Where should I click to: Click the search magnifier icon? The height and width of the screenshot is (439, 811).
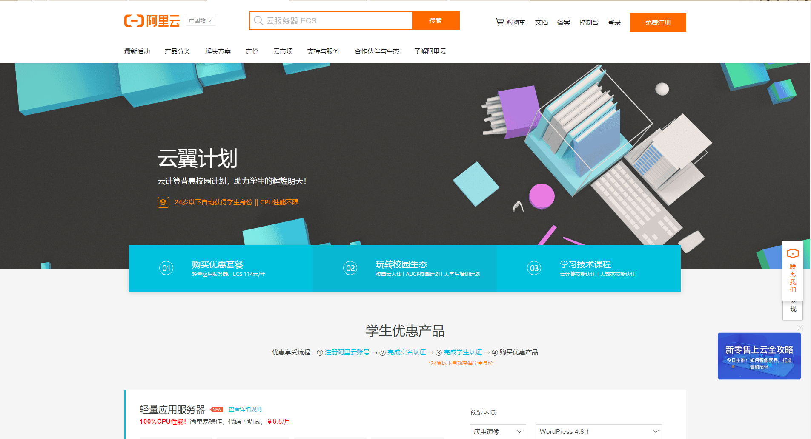(x=258, y=20)
